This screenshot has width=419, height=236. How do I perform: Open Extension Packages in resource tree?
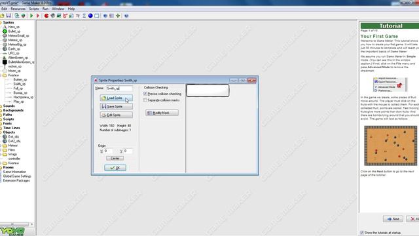coord(16,181)
